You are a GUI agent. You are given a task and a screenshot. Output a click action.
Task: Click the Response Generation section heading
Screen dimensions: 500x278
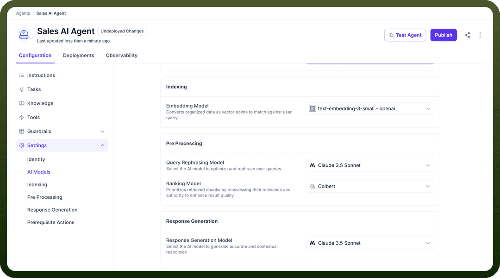tap(192, 221)
